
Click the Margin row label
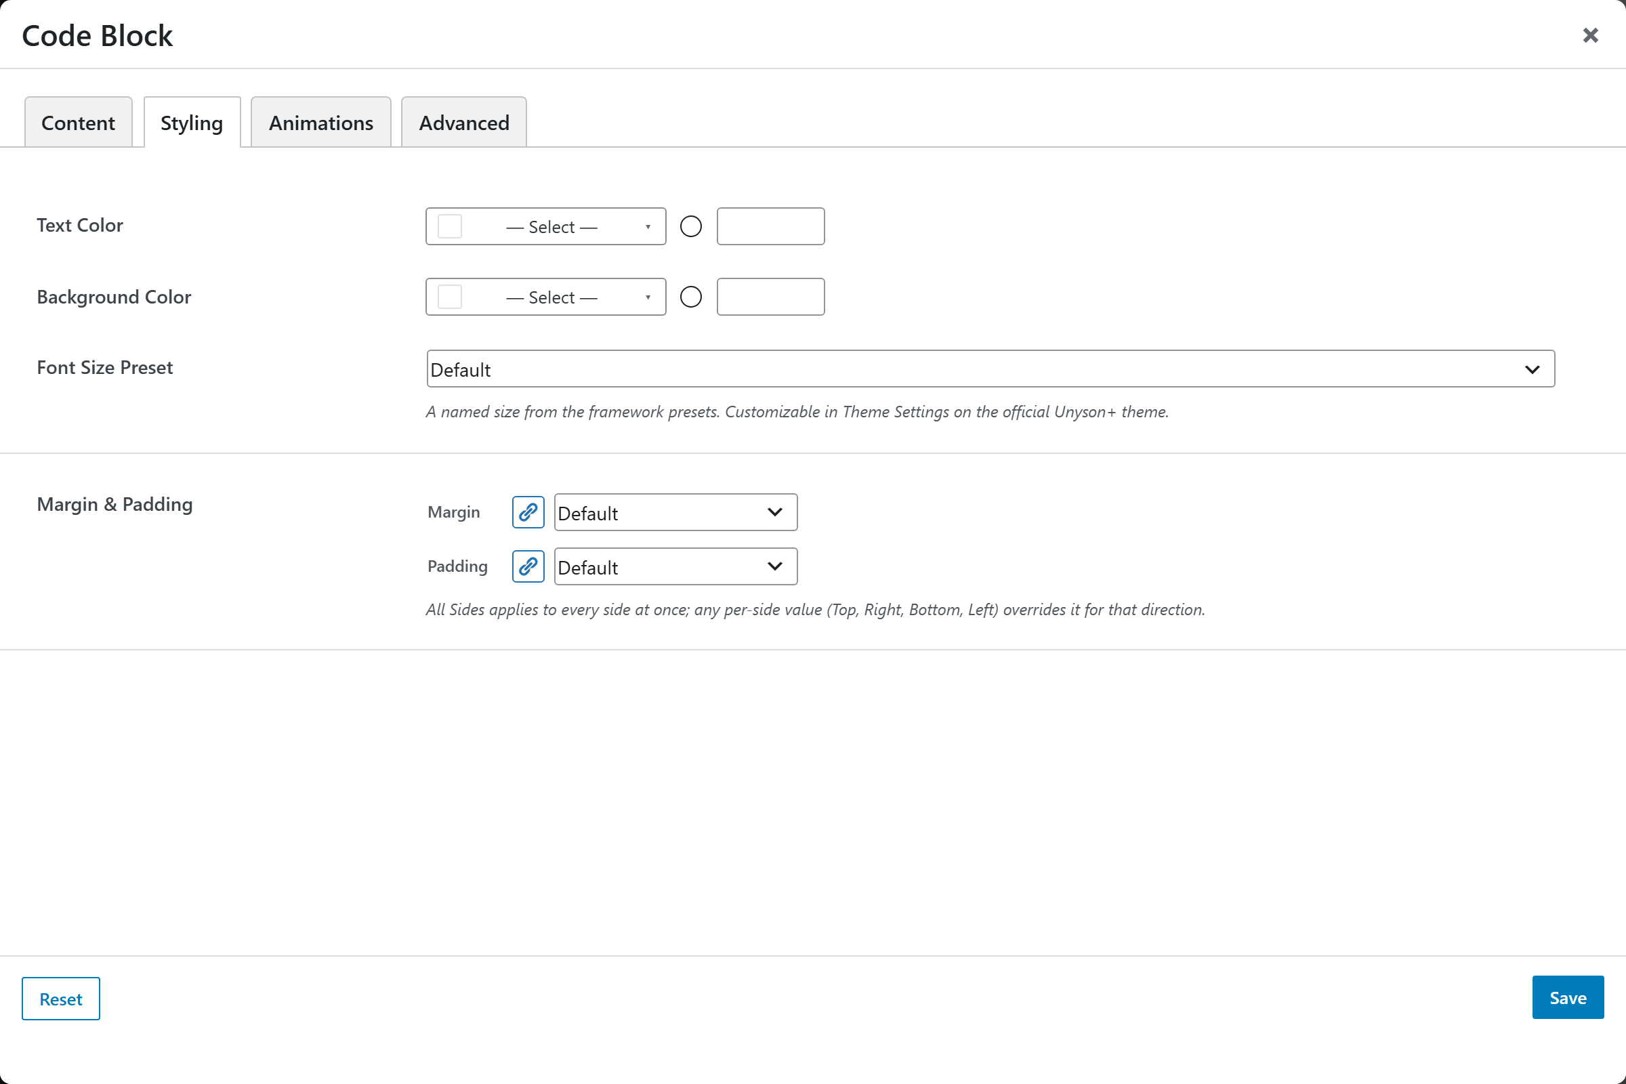[x=453, y=512]
